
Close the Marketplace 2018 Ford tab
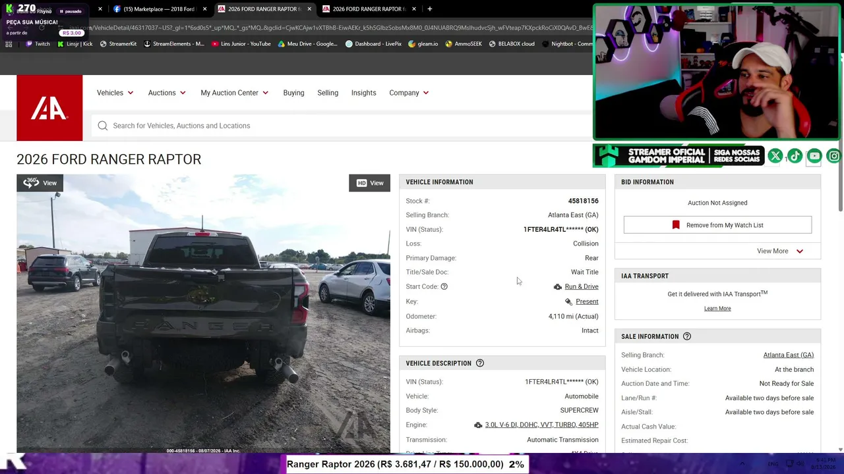pos(205,9)
